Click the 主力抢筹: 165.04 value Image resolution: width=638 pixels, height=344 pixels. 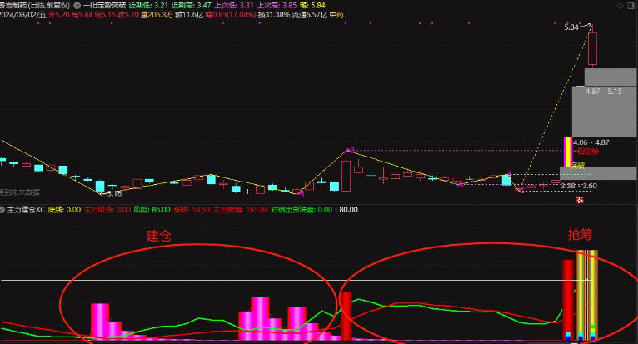click(241, 210)
